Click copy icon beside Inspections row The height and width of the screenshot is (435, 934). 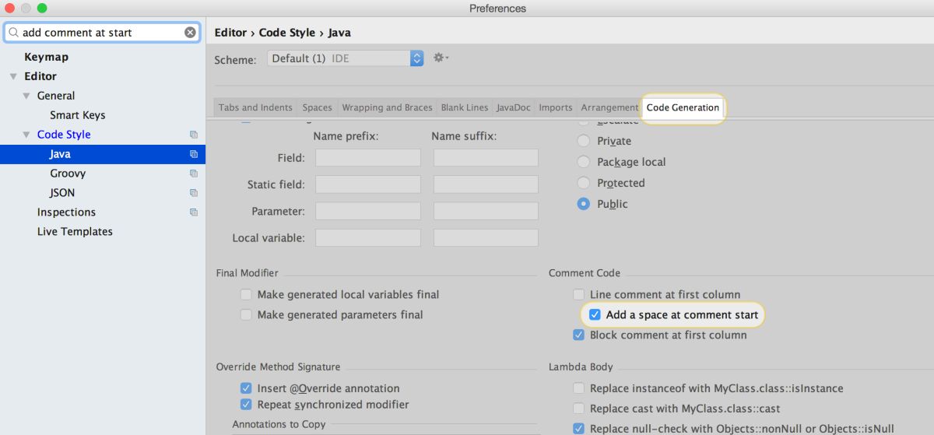point(194,212)
